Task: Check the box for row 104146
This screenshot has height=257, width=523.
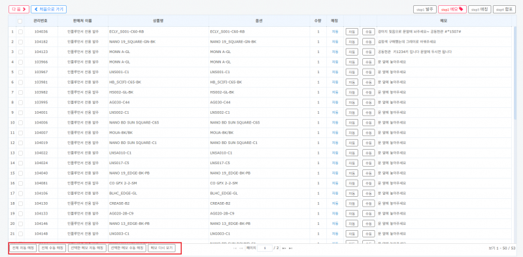Action: pos(21,223)
